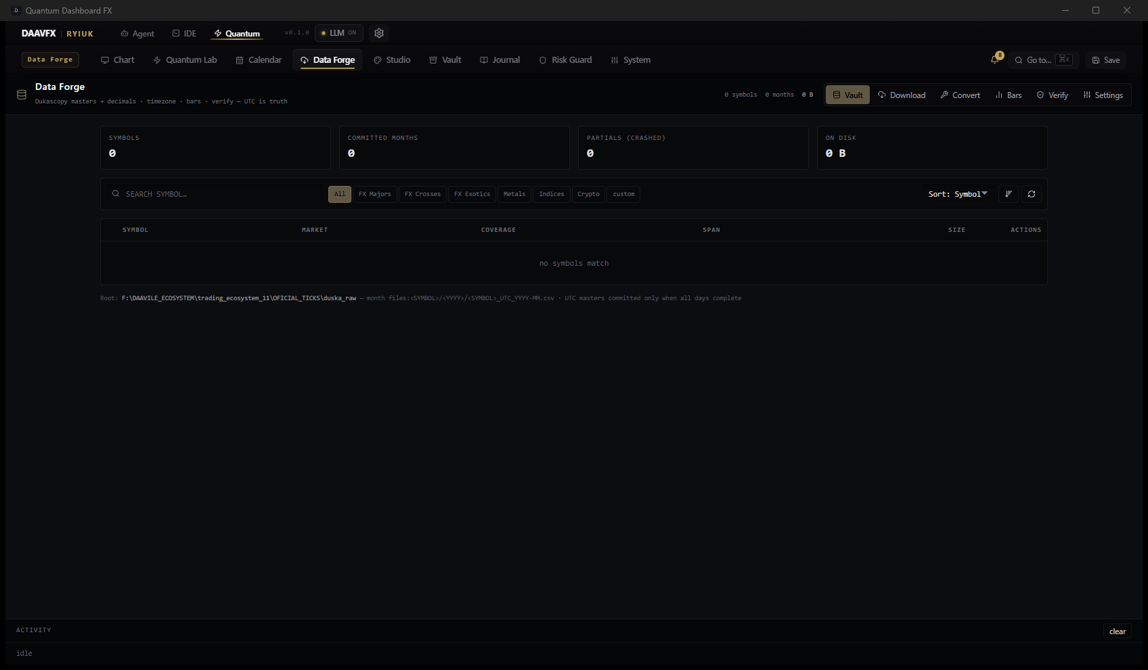Viewport: 1148px width, 670px height.
Task: Toggle the sort direction icon
Action: click(1009, 194)
